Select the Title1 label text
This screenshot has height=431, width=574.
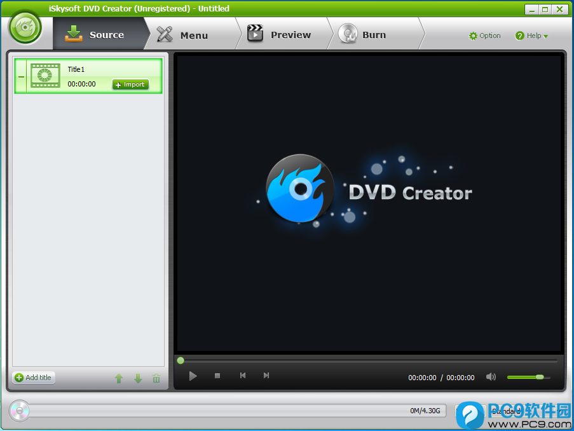(76, 69)
